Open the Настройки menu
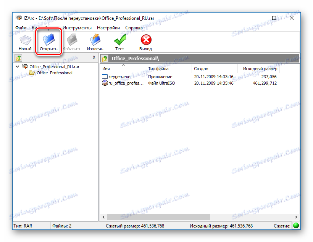313x242 pixels. 108,28
